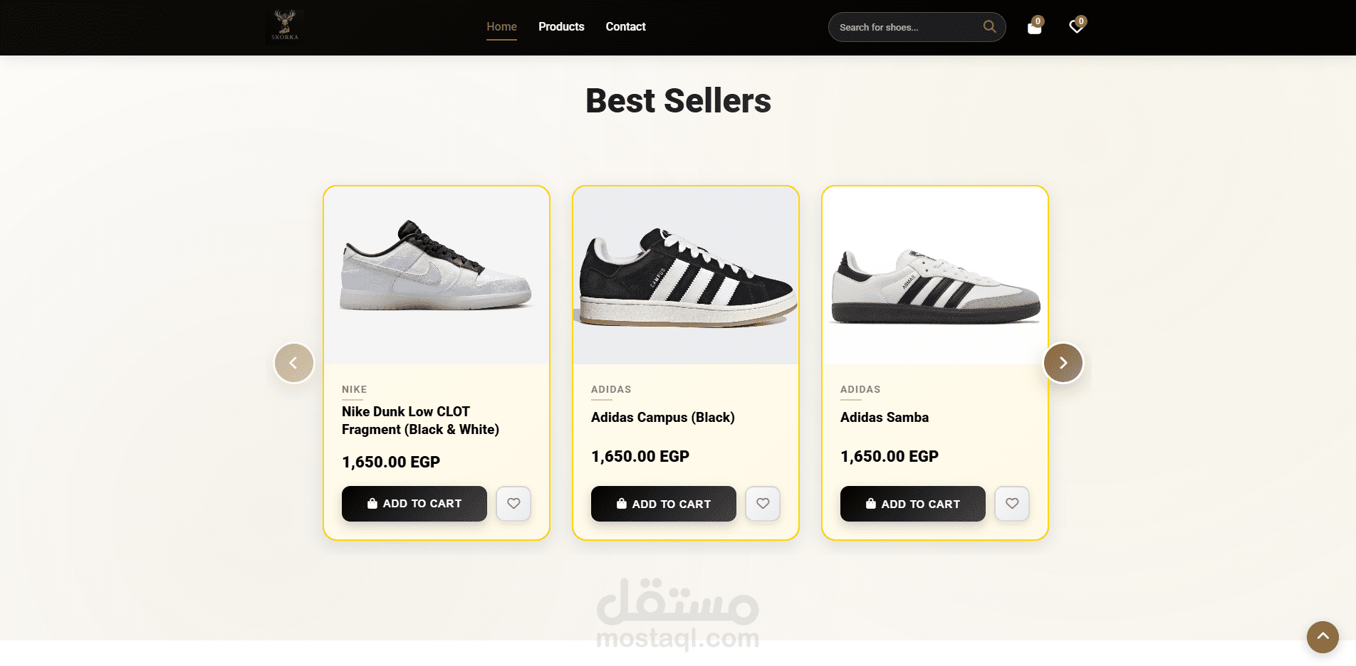Favorite the Nike Dunk Low CLOT

pyautogui.click(x=513, y=504)
